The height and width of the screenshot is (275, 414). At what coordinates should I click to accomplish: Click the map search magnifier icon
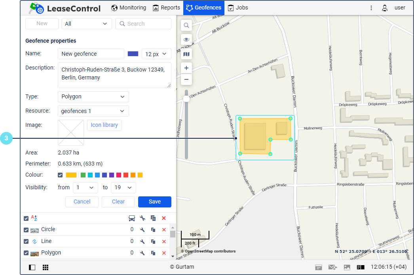pyautogui.click(x=186, y=25)
